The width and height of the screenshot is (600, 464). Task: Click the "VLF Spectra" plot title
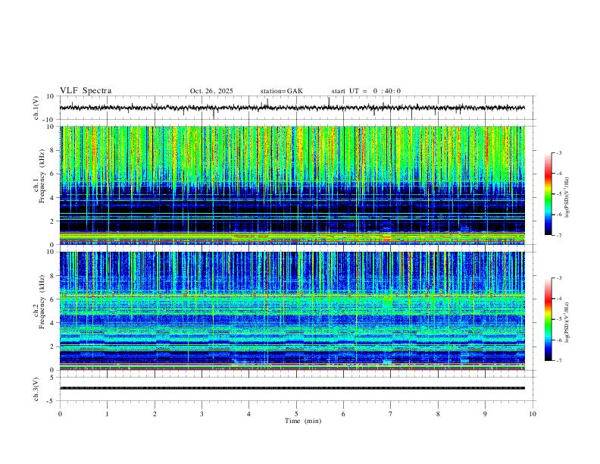[x=86, y=91]
